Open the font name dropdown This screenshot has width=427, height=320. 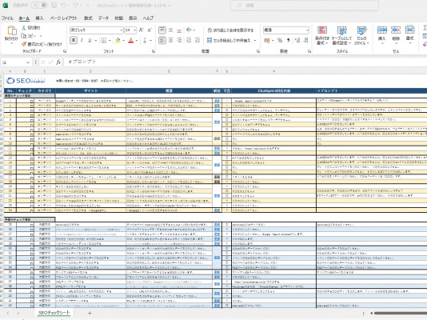pos(122,30)
